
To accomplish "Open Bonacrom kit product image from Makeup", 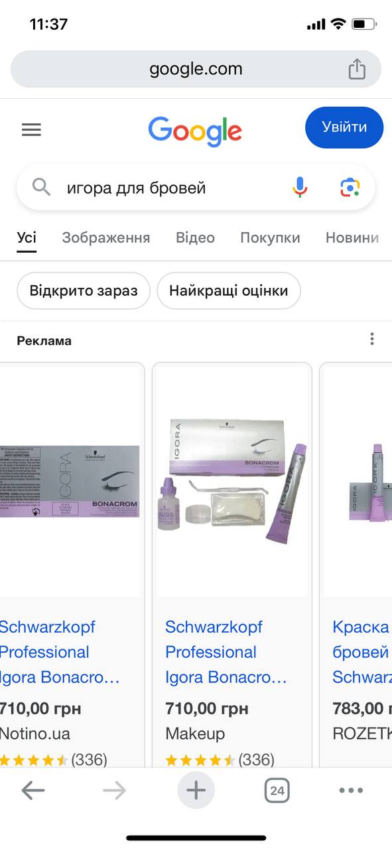I will tap(232, 481).
